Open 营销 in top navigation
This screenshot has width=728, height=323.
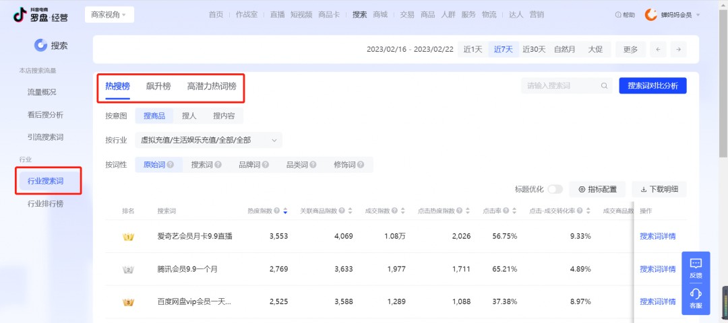[537, 15]
